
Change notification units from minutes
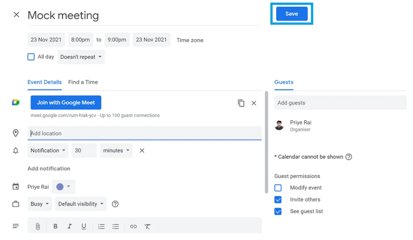point(116,151)
